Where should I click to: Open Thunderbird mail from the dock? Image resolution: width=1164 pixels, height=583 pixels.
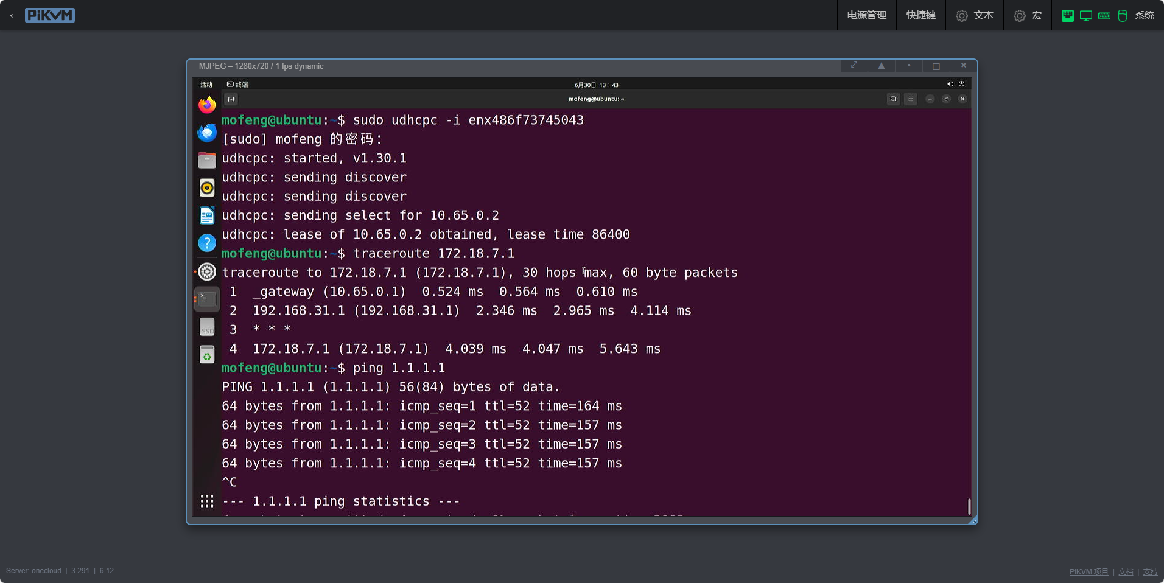[207, 133]
